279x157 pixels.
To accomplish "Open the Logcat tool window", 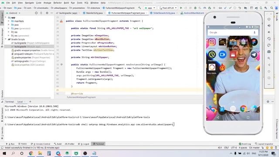I will pyautogui.click(x=84, y=144).
